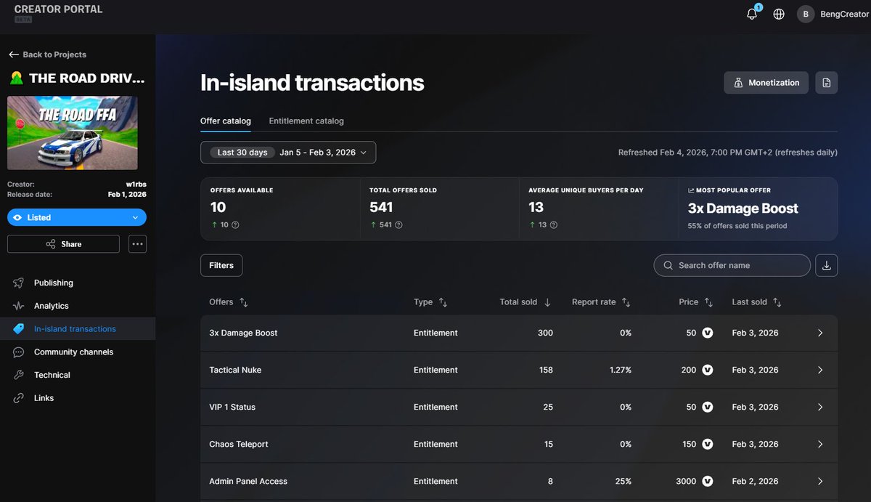Click help icon under Total Offers Sold
This screenshot has width=871, height=502.
398,225
